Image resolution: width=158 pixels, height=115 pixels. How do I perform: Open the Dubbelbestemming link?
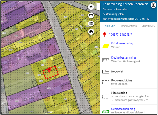tap(123, 57)
